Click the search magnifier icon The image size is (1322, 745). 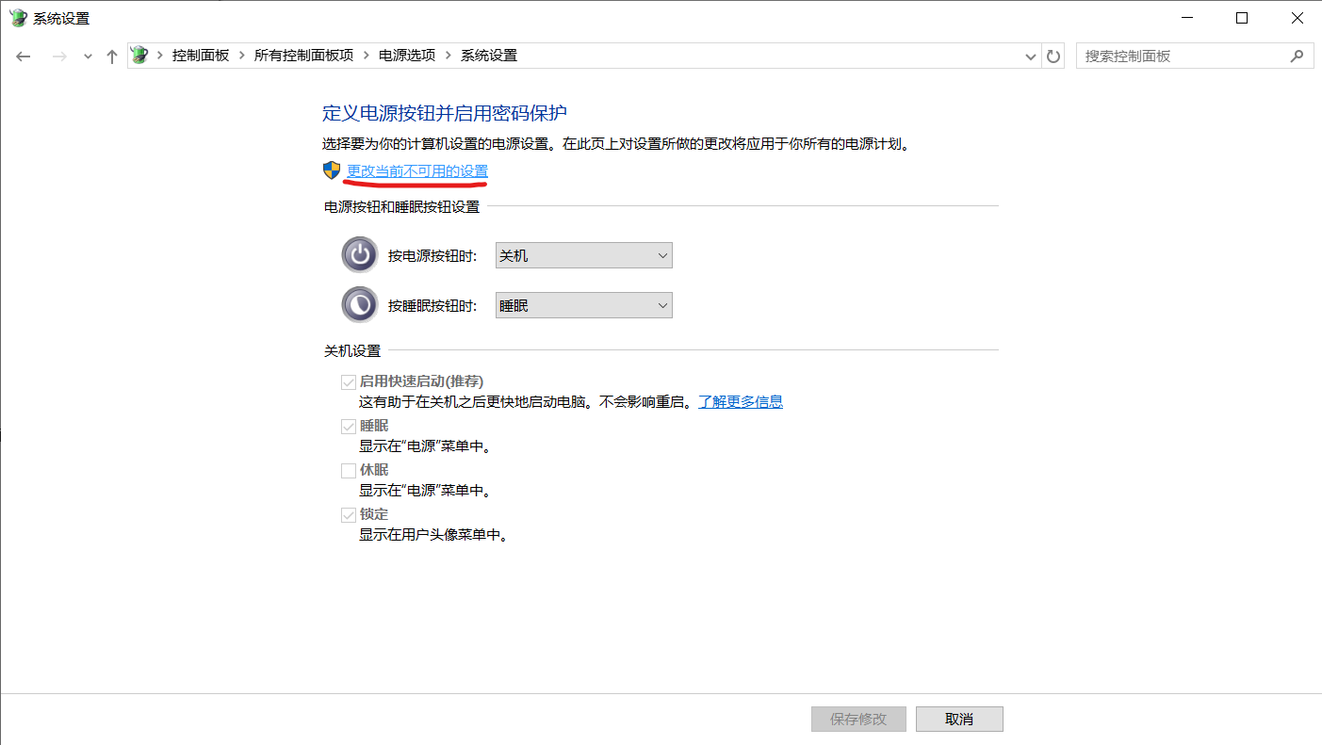[1297, 56]
